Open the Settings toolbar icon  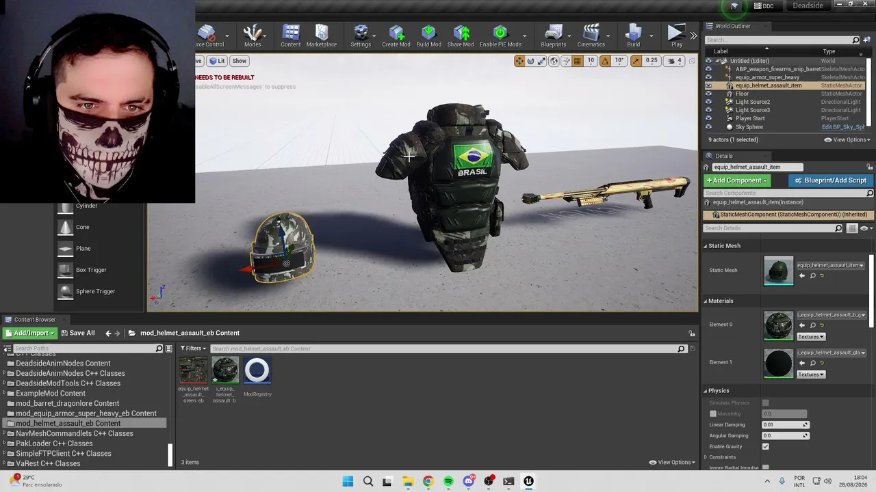pos(361,36)
